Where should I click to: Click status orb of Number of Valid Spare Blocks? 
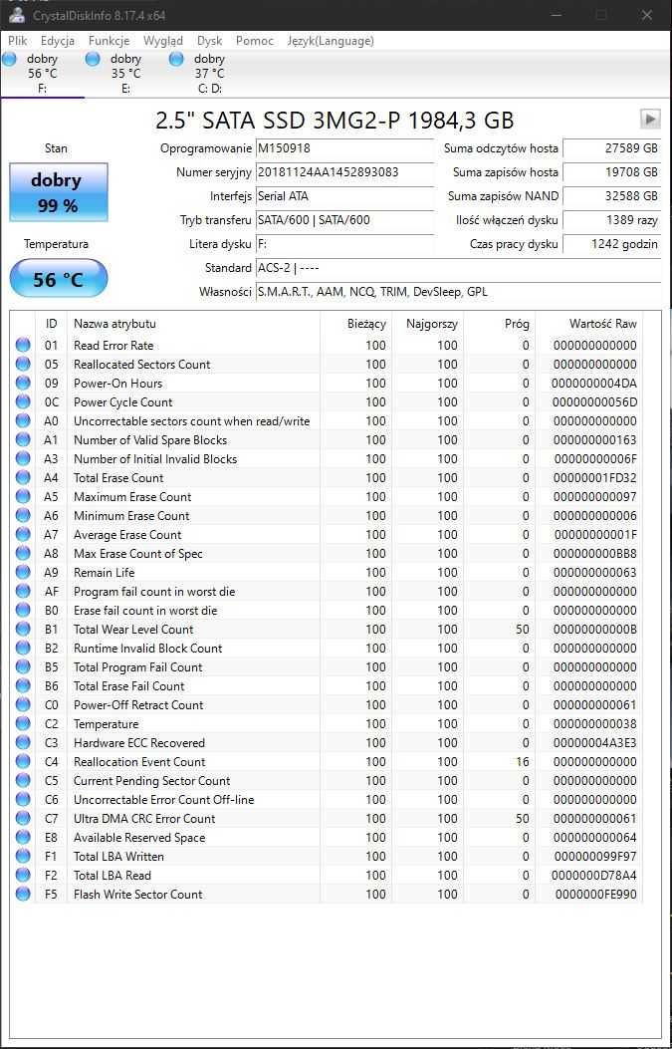(x=23, y=439)
